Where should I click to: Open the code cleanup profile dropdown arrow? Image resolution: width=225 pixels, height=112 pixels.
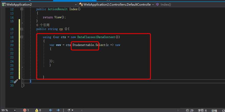[73, 110]
